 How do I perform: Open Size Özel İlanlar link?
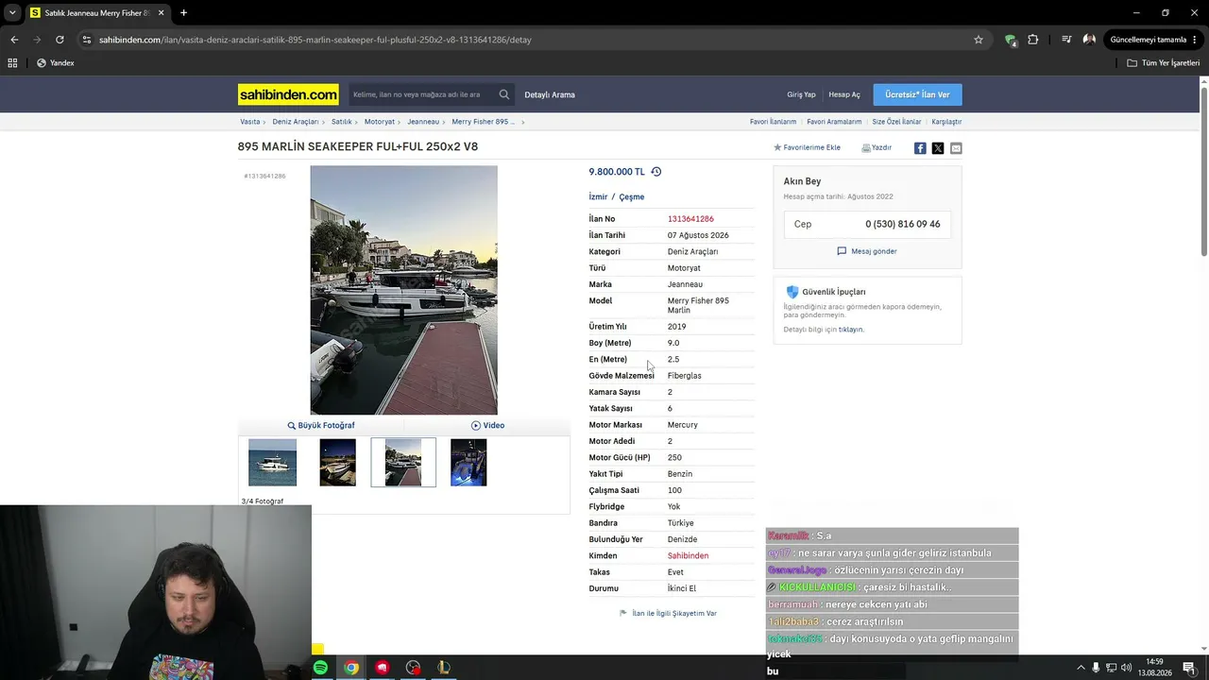[896, 122]
